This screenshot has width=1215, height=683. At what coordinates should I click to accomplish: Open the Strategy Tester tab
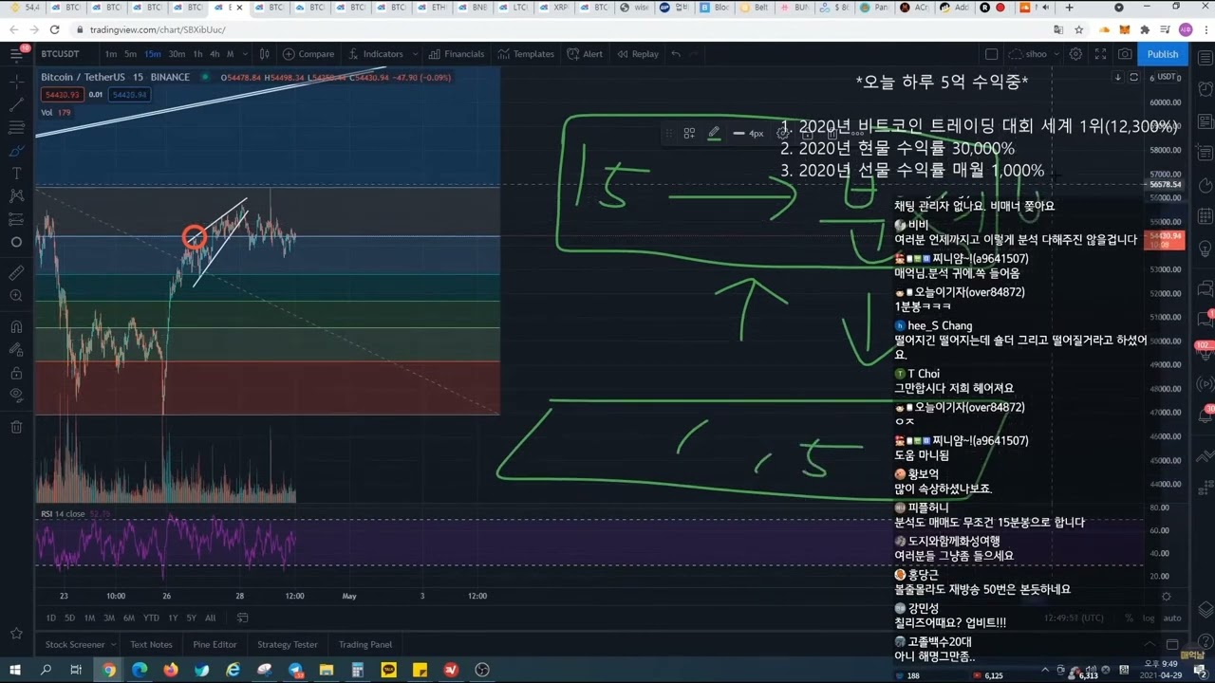pos(288,644)
